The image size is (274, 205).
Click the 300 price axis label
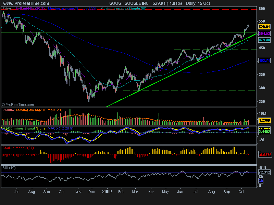(262, 88)
